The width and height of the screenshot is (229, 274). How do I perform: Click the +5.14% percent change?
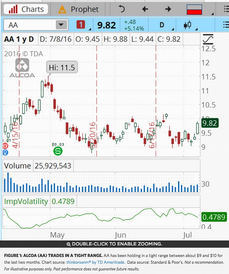(x=134, y=29)
